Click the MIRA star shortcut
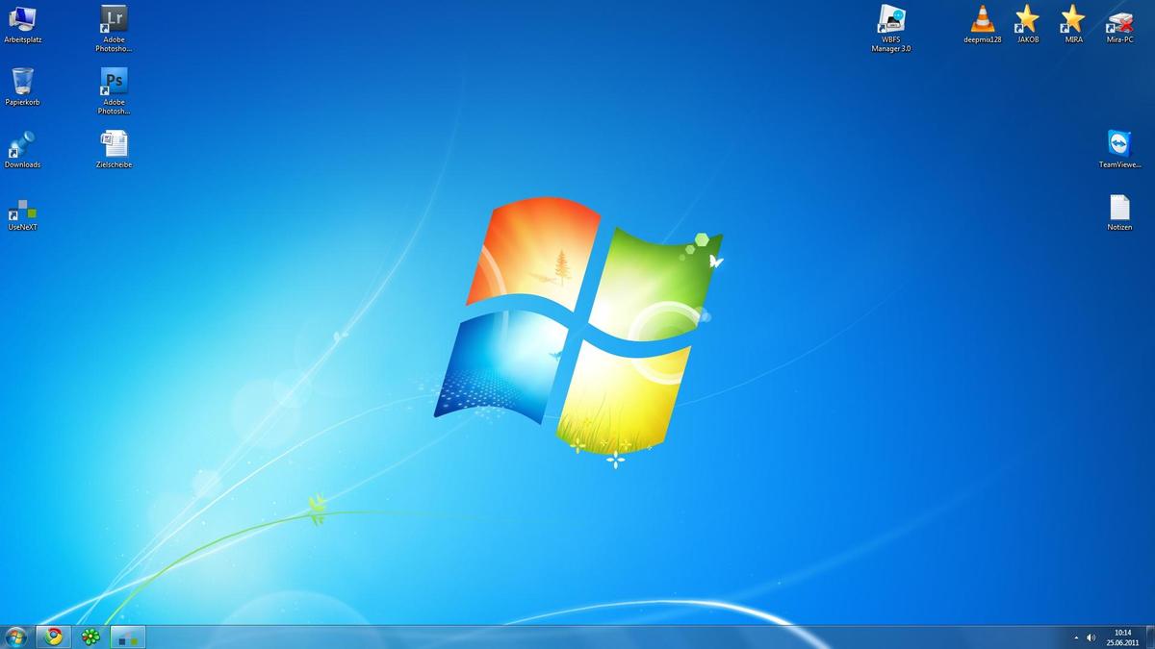Image resolution: width=1155 pixels, height=649 pixels. pos(1073,19)
